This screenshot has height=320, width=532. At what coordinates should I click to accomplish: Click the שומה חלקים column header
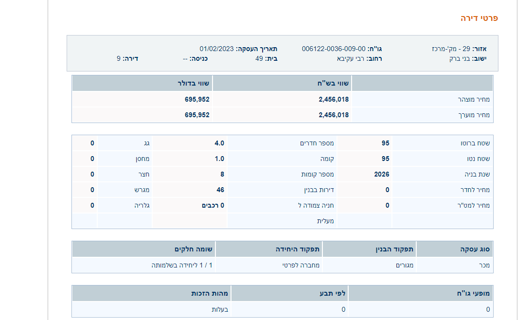click(194, 249)
